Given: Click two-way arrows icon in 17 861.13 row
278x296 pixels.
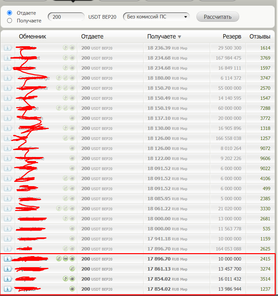Looking at the screenshot, I should coord(72,269).
